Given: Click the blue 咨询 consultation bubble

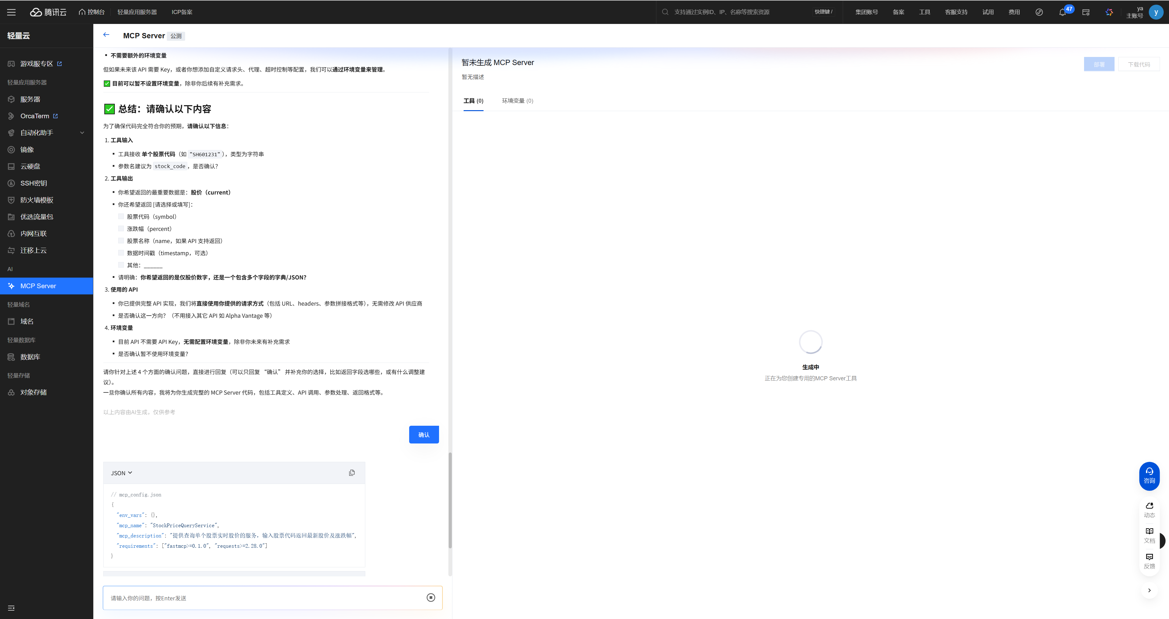Looking at the screenshot, I should pos(1149,476).
